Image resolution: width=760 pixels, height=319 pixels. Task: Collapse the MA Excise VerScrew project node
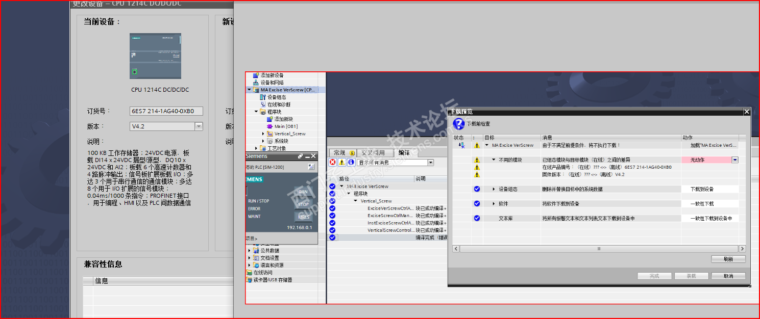[249, 90]
